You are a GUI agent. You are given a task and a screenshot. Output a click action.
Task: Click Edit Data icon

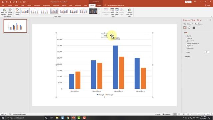pyautogui.click(x=117, y=10)
